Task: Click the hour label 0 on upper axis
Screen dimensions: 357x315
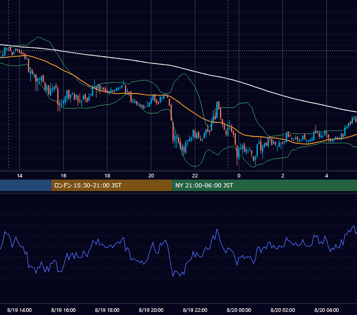Action: [239, 176]
